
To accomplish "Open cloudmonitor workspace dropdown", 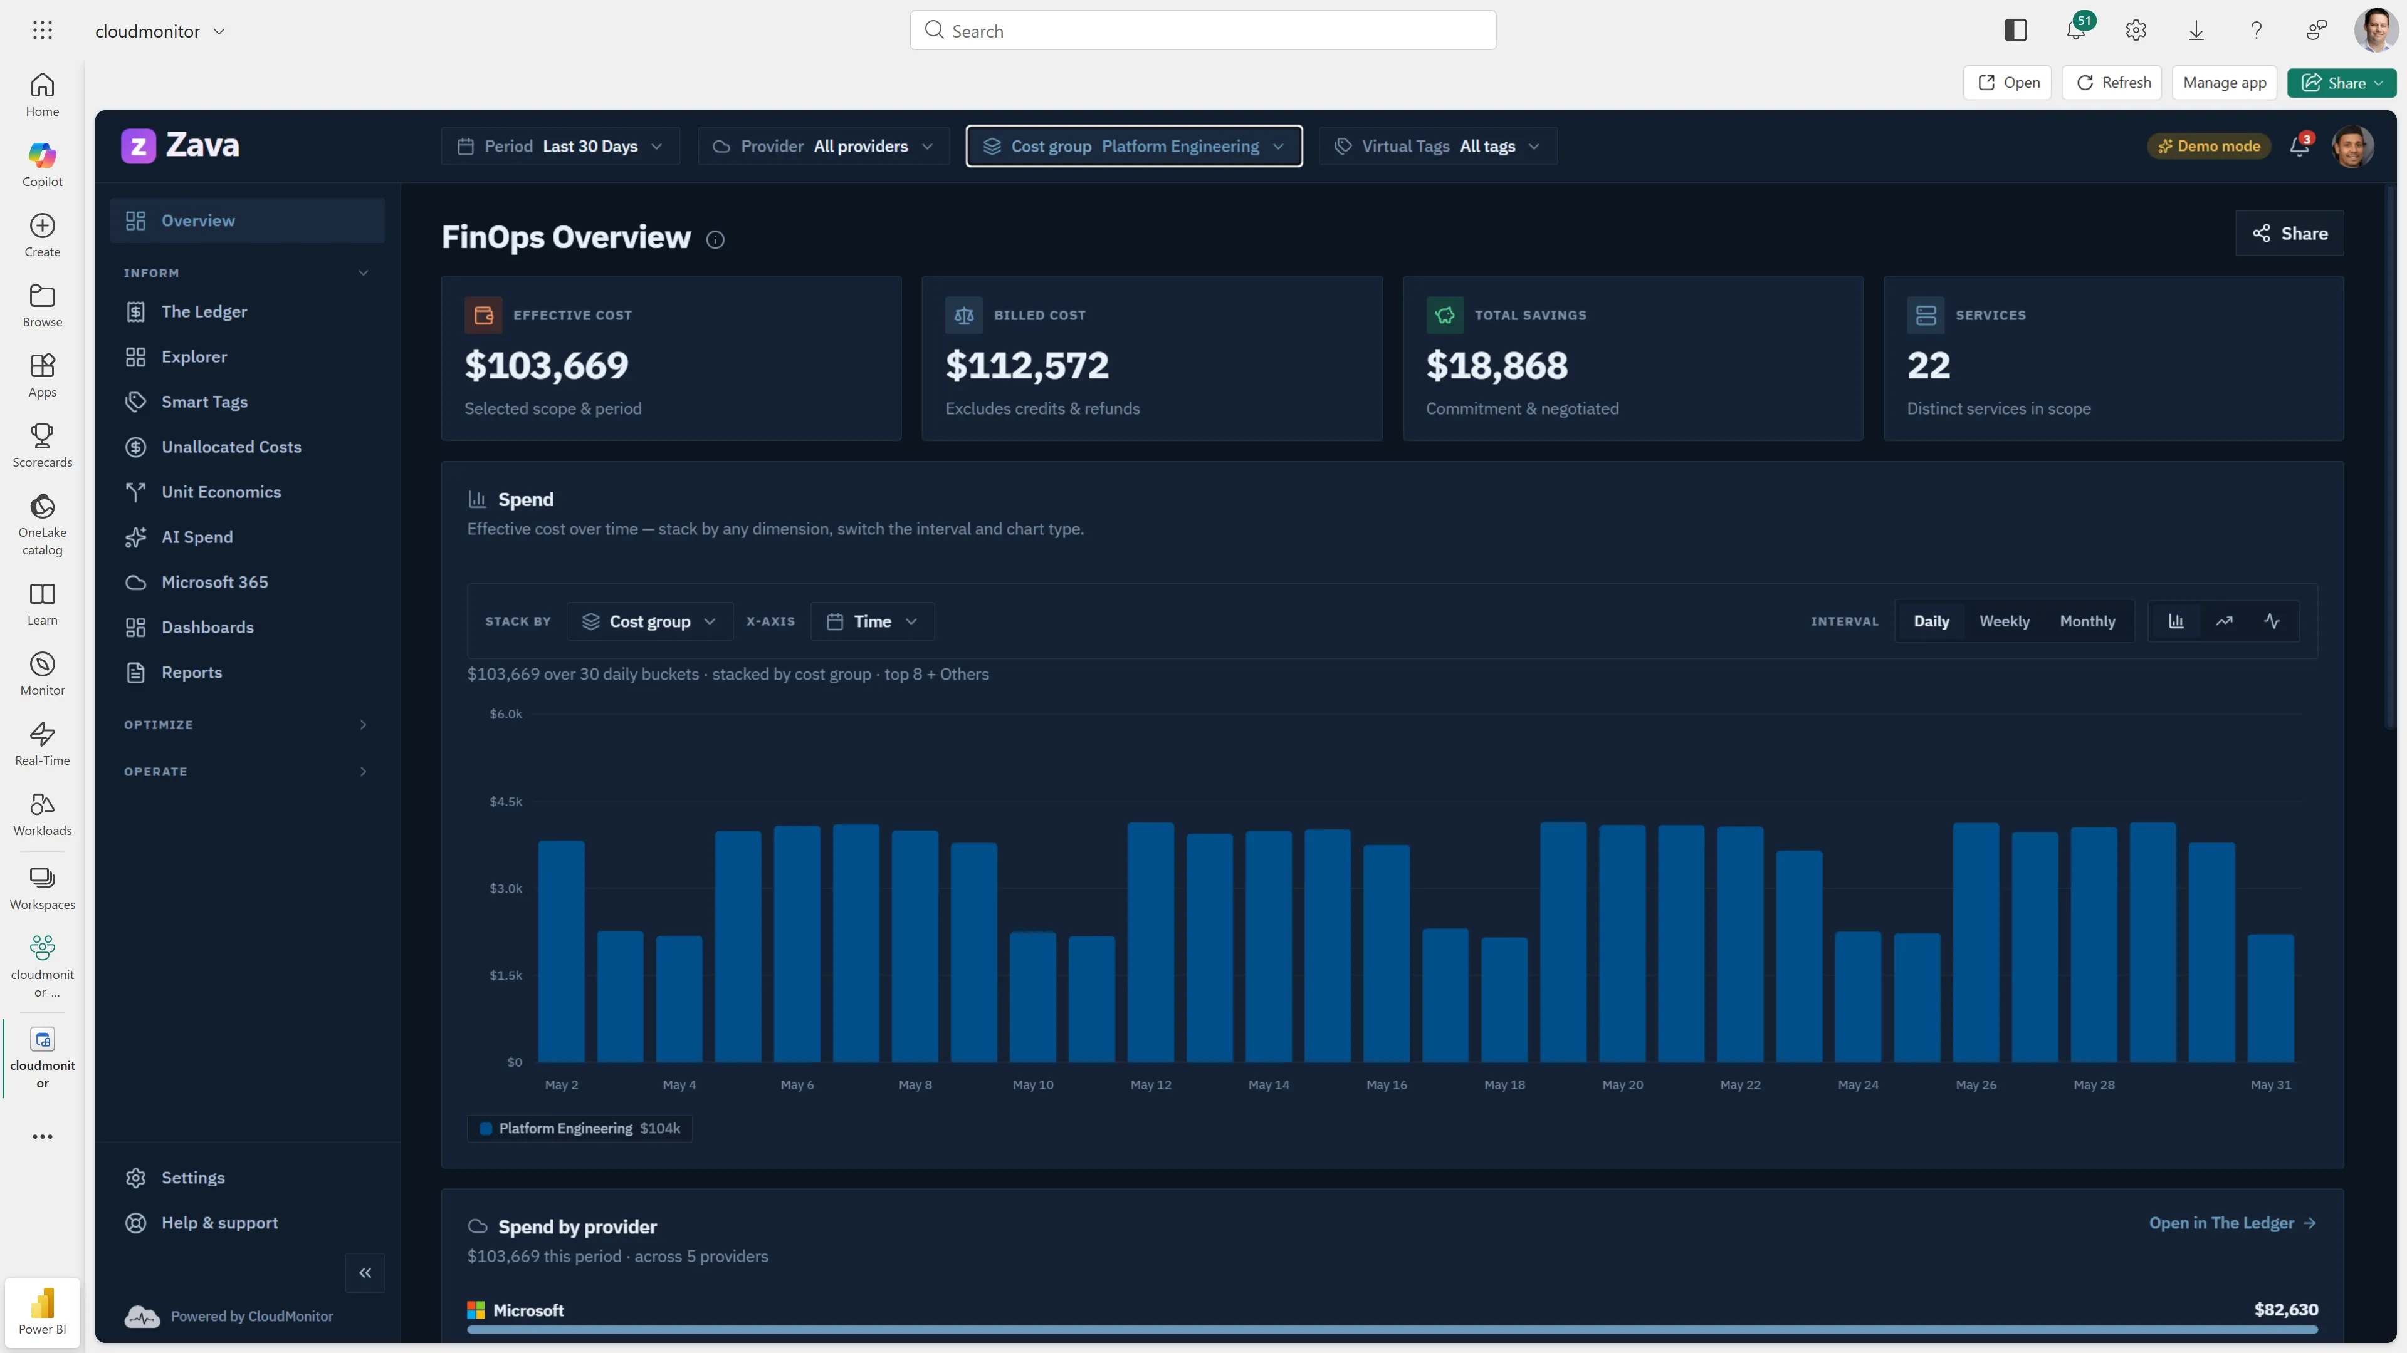I will (x=160, y=31).
